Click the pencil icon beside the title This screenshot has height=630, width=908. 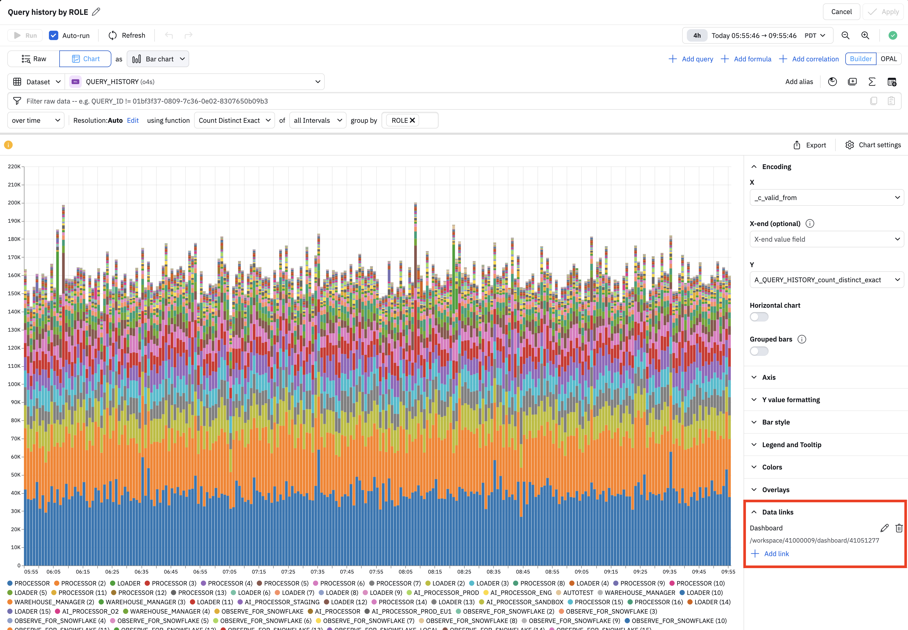click(x=96, y=12)
